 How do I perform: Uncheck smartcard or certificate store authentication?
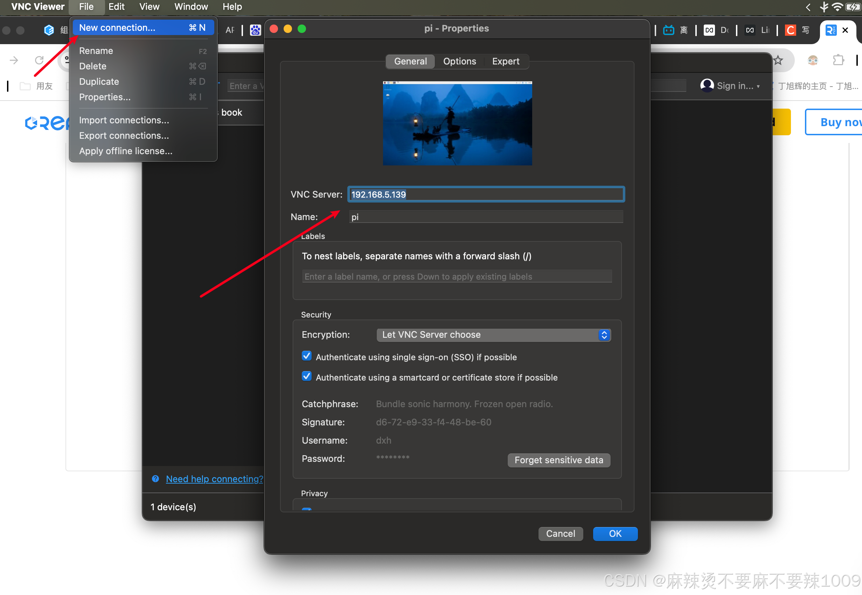point(307,377)
